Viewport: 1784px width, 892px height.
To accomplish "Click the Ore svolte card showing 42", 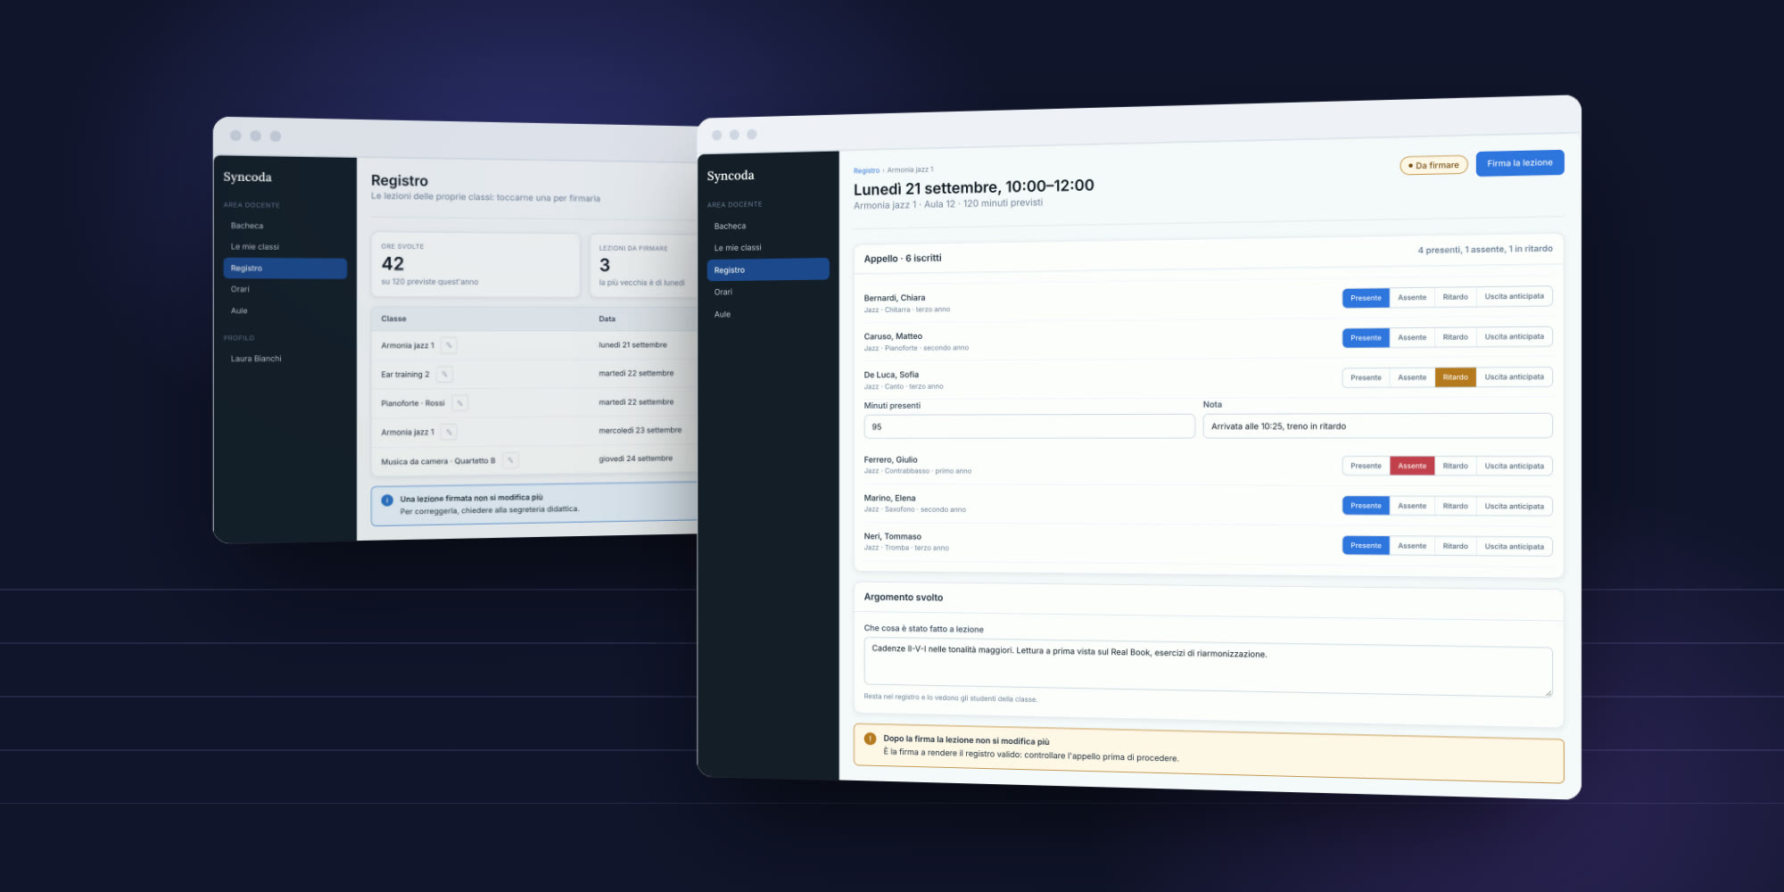I will click(x=475, y=265).
